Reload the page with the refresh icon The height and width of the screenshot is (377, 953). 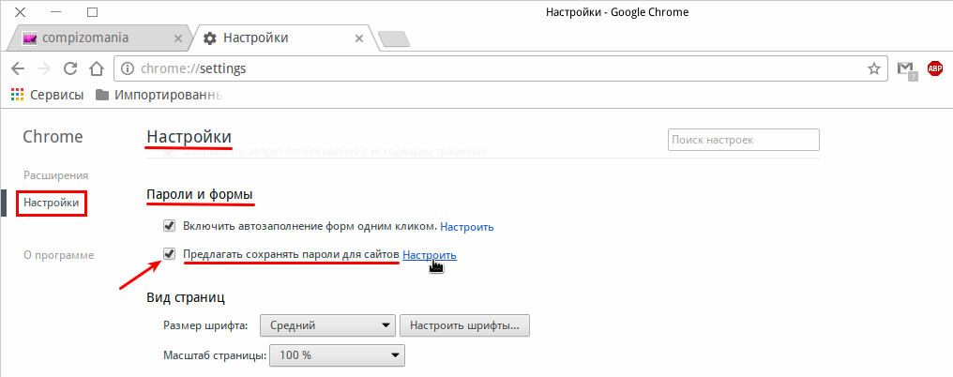(70, 68)
